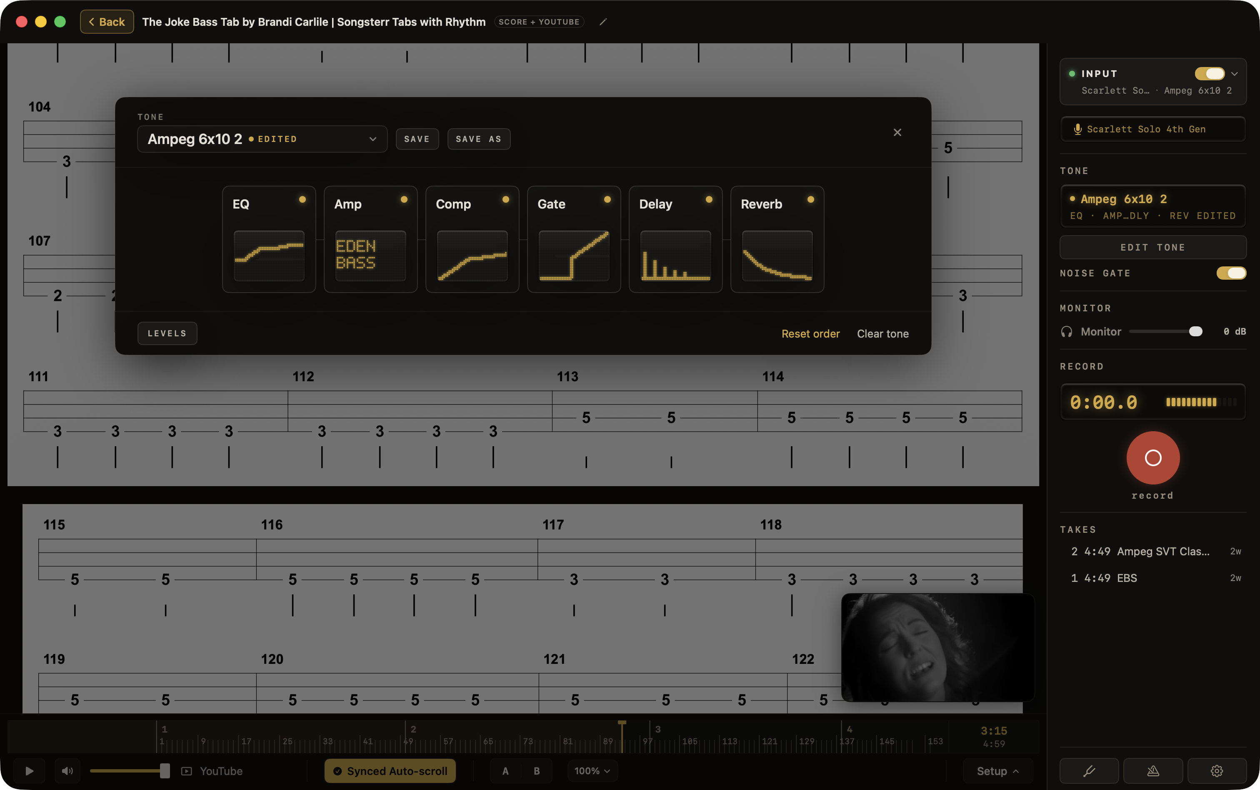Select take 2 Ampeg SVT Clas...
Screen dimensions: 1260x790
(1153, 551)
